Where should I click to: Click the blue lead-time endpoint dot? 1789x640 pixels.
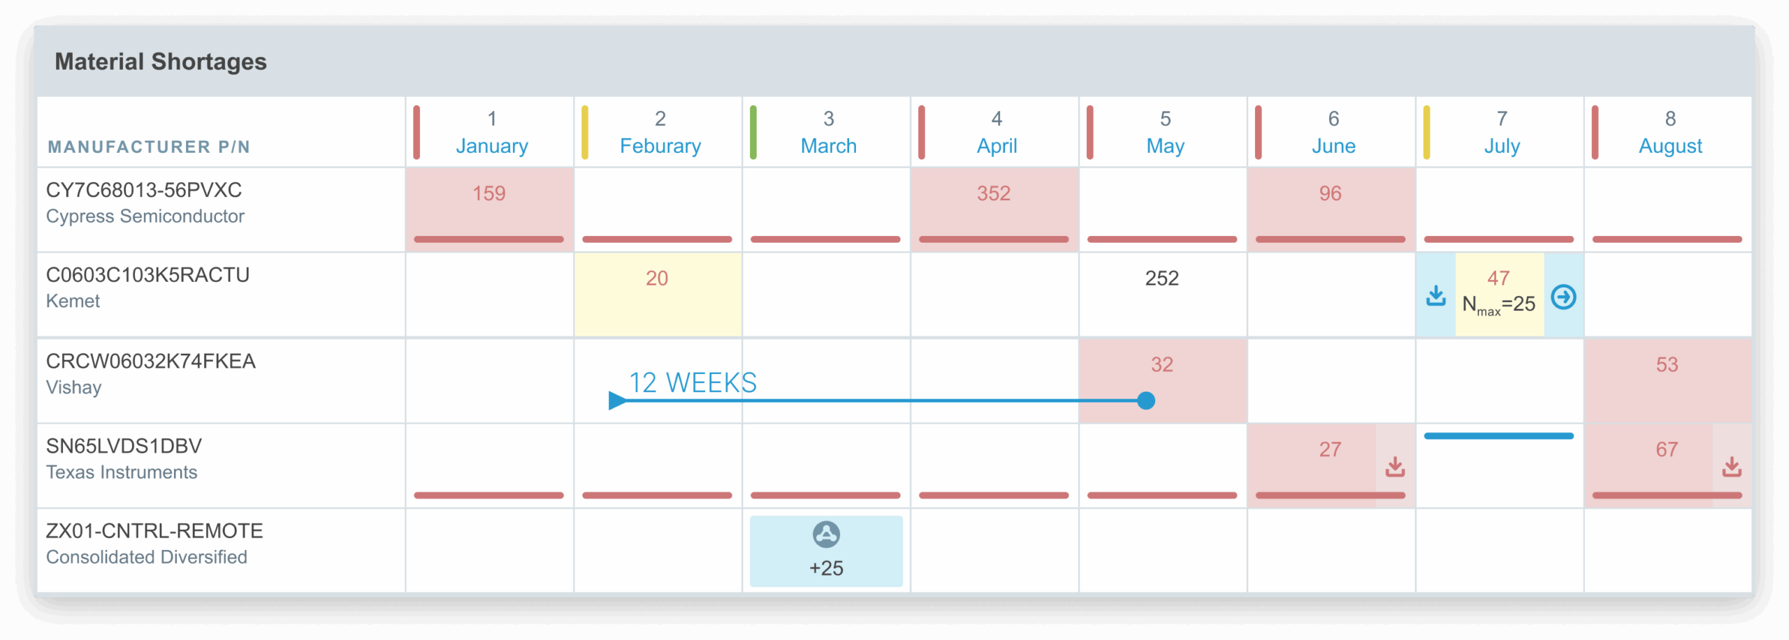click(1146, 401)
